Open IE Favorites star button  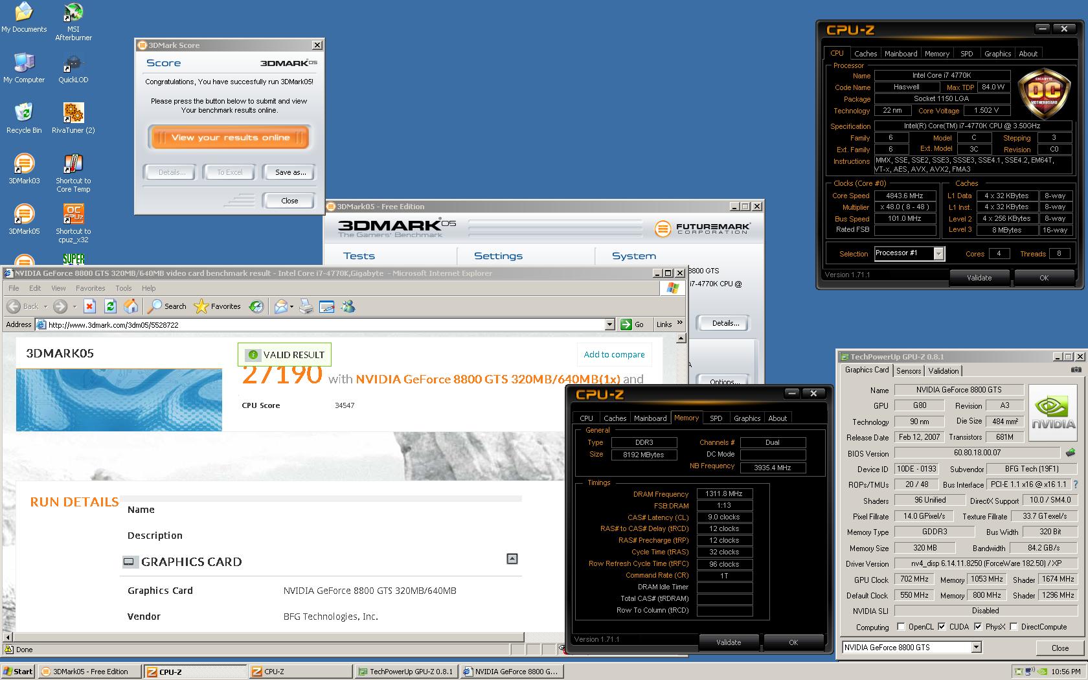tap(218, 306)
